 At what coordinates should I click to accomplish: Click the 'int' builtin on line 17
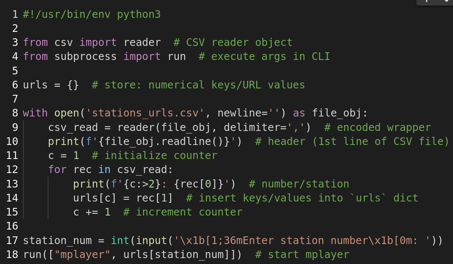pos(120,240)
